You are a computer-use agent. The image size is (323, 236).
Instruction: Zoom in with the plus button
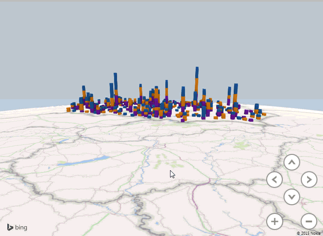tap(274, 221)
